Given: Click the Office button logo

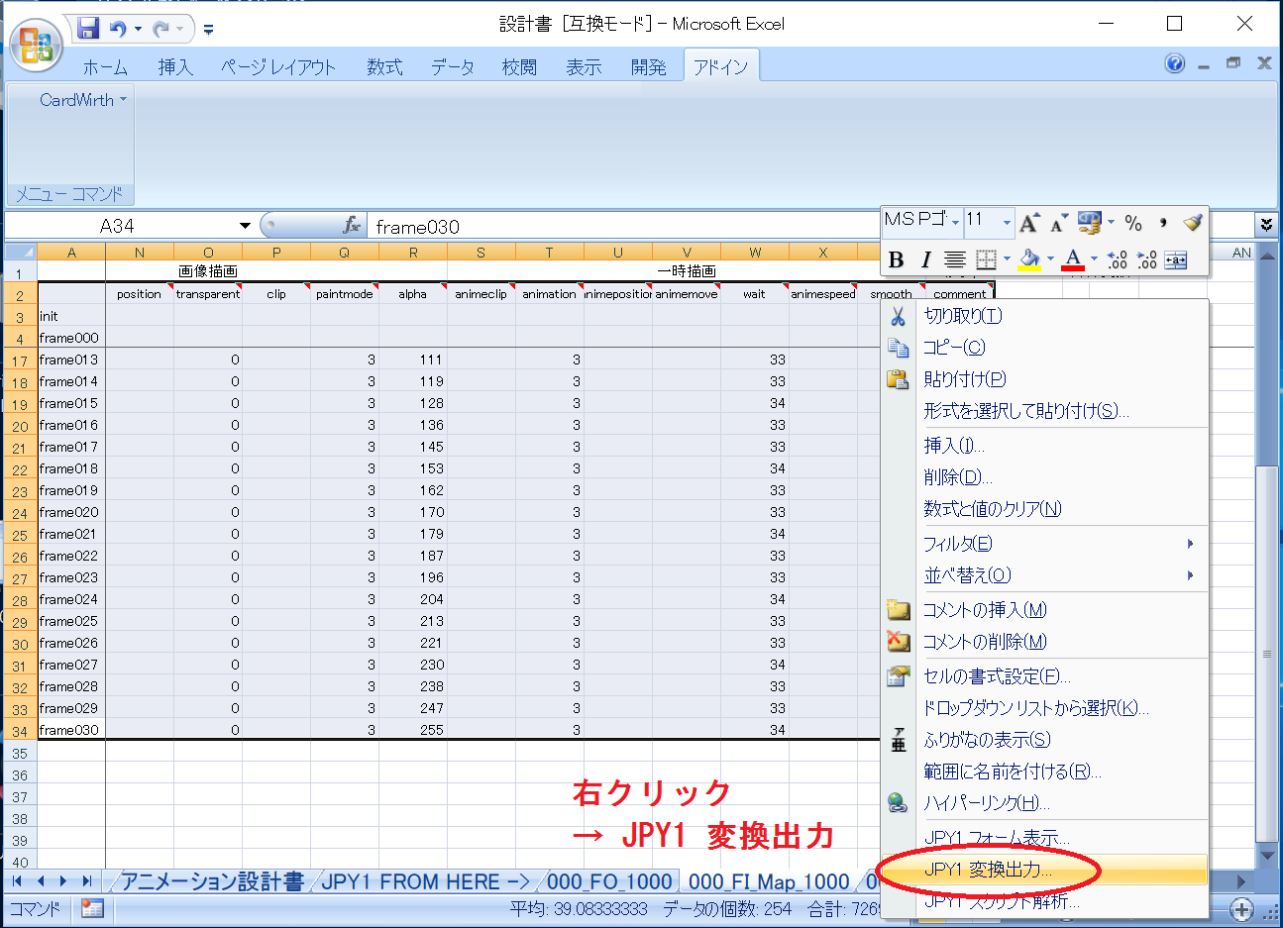Looking at the screenshot, I should coord(36,44).
